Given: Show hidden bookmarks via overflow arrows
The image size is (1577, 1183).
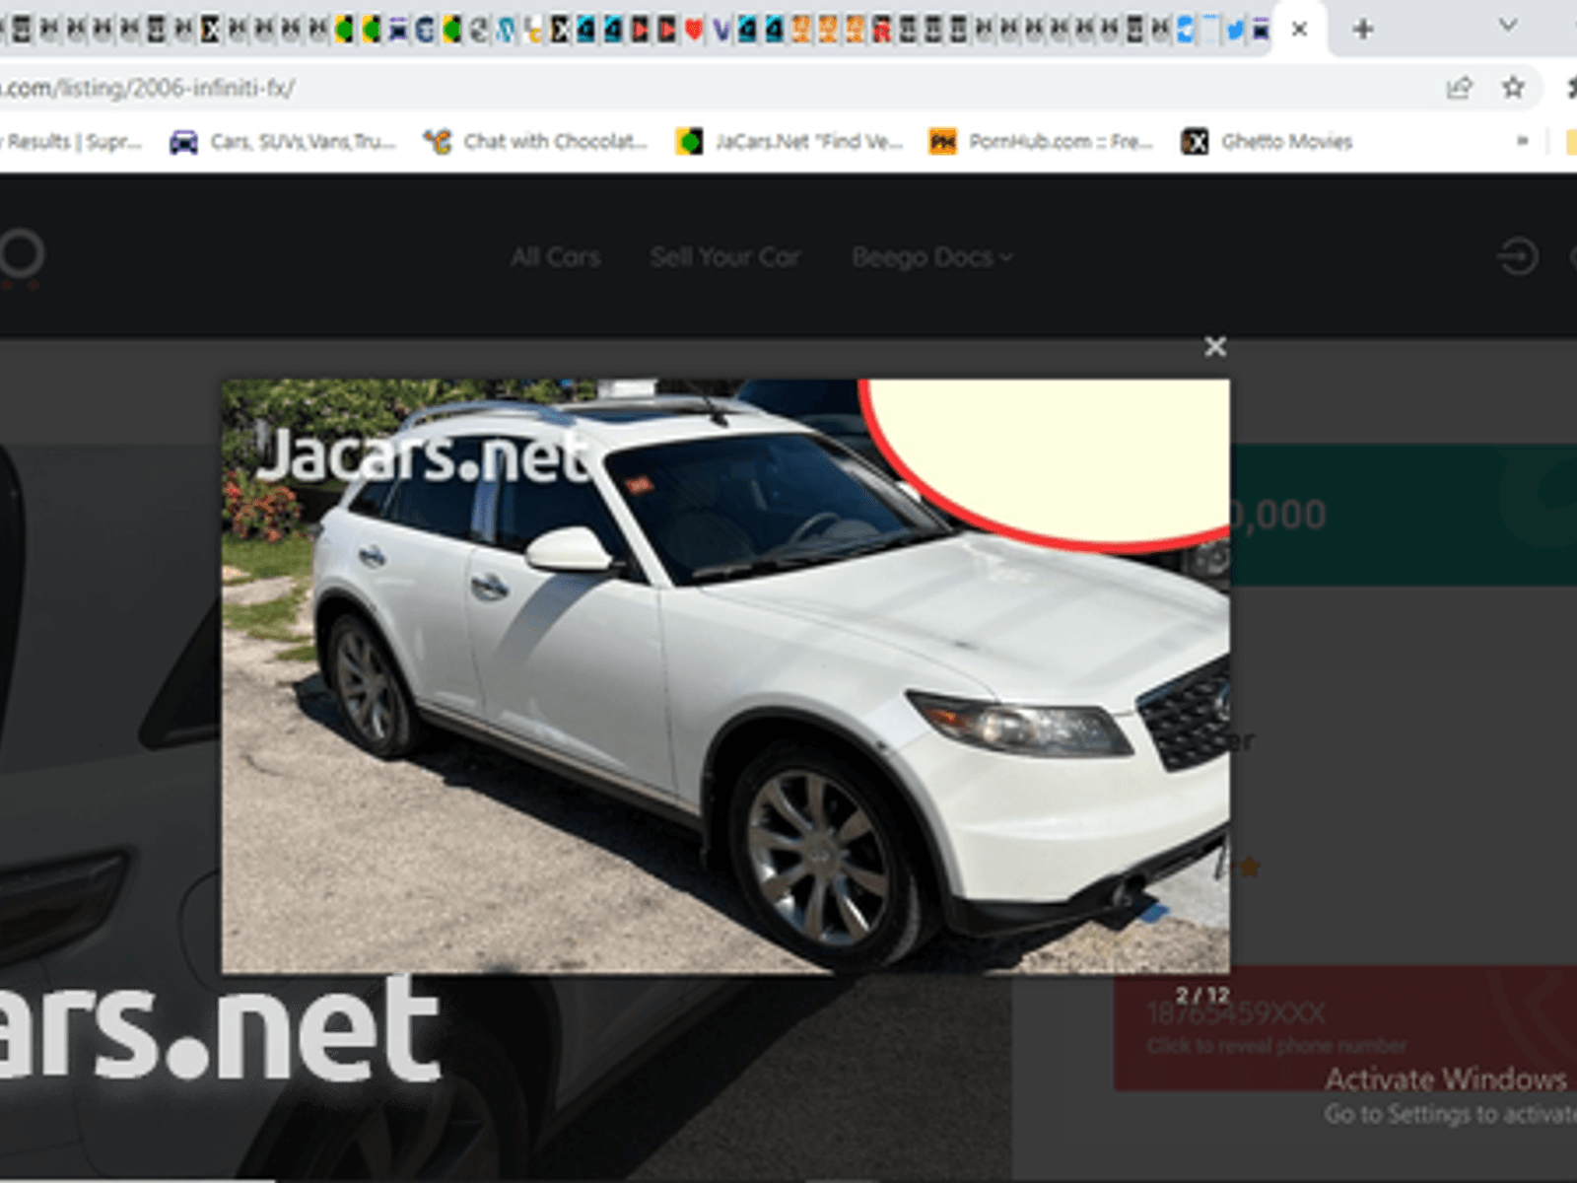Looking at the screenshot, I should coord(1522,142).
